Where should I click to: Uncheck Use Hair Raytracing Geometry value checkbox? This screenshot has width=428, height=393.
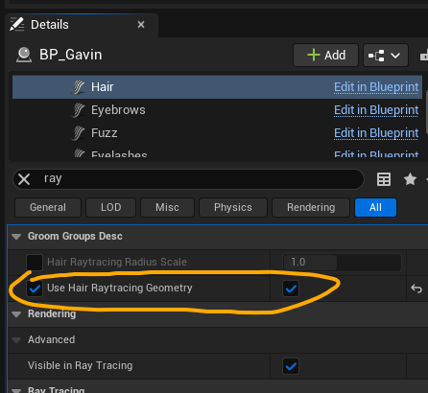[291, 289]
